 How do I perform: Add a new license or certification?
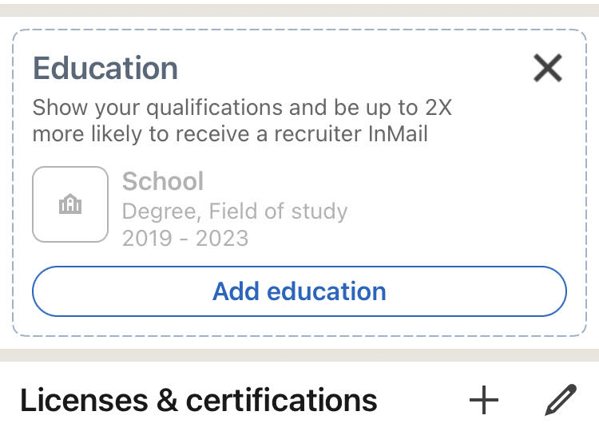[484, 400]
